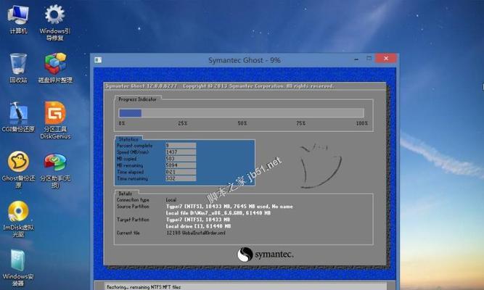Click the Percent complete value field

coord(180,146)
